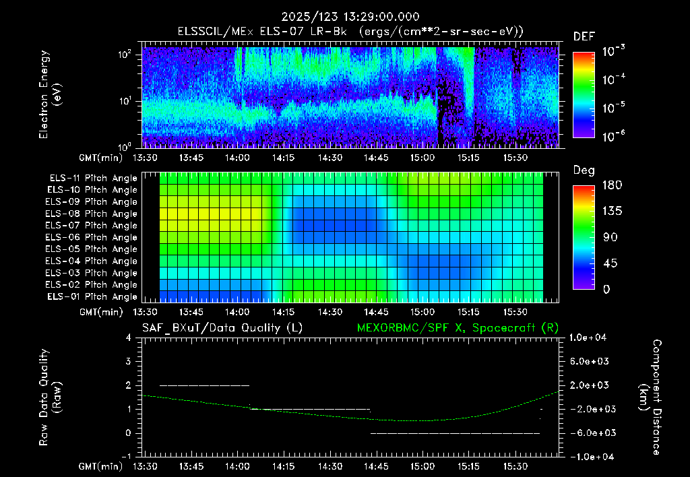Click the 90 tick on Deg color bar
The image size is (690, 477).
610,237
